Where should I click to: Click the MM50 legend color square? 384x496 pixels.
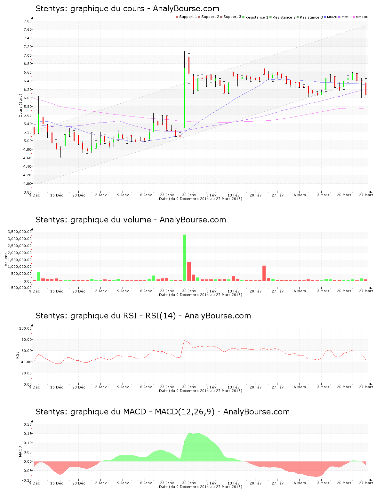pos(340,17)
